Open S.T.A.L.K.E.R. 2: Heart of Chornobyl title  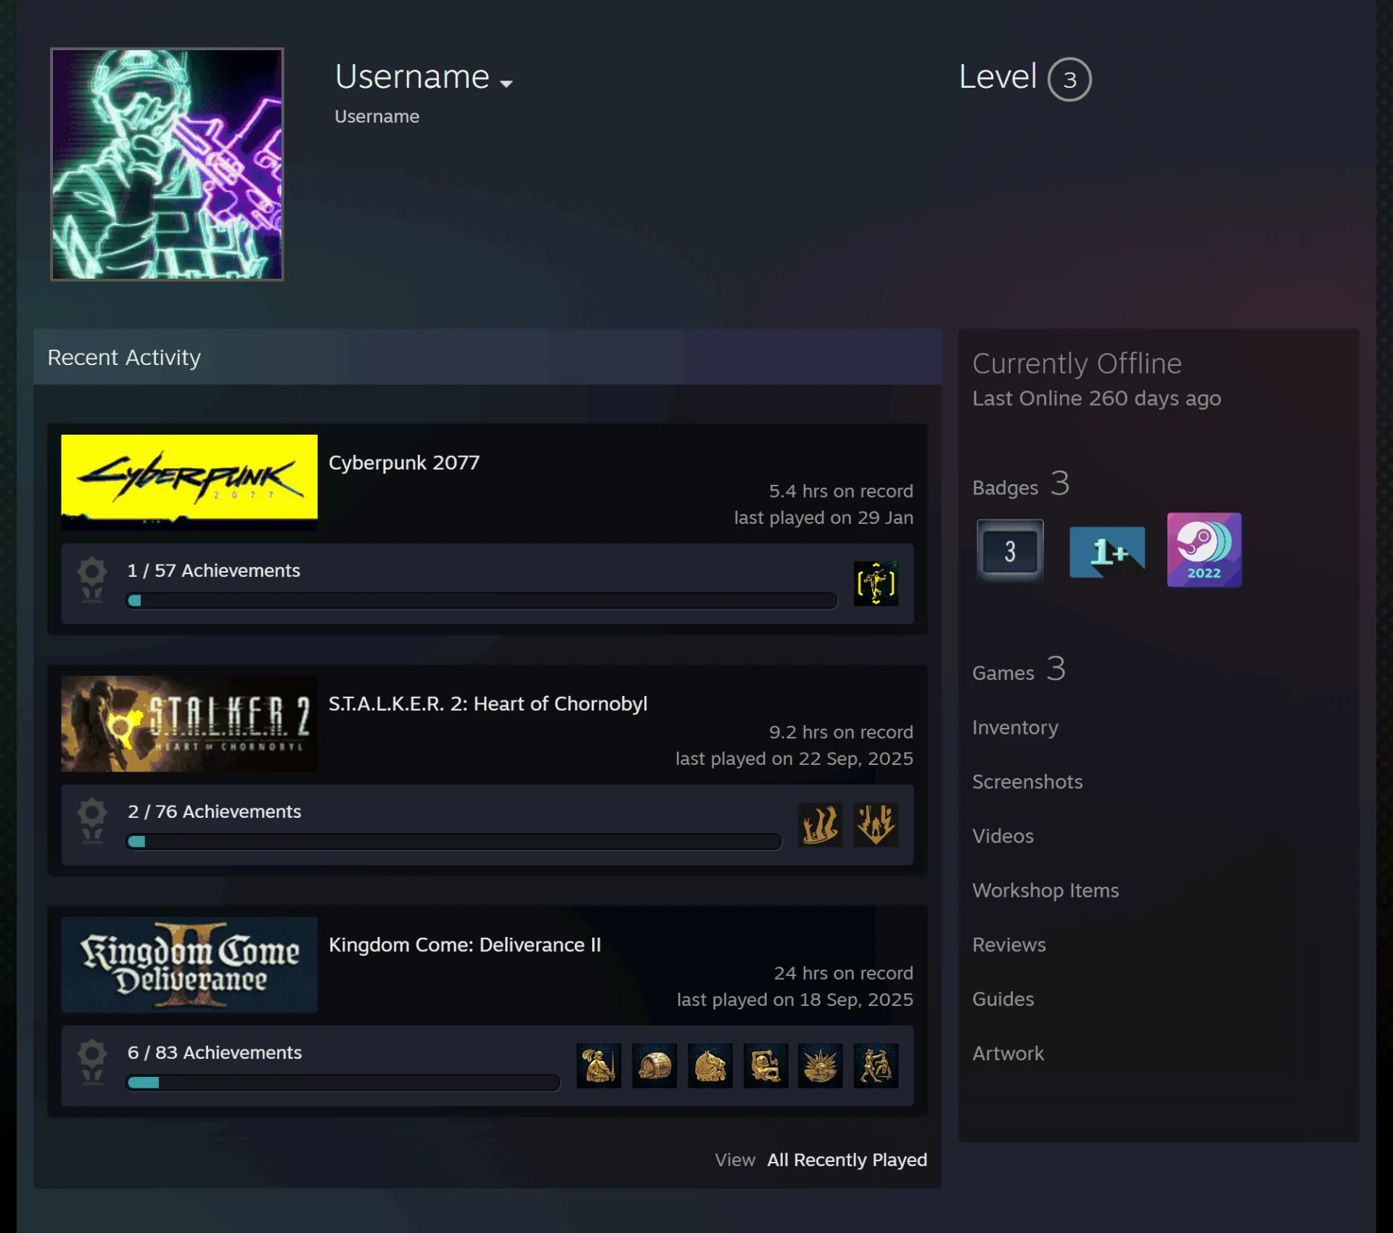488,703
